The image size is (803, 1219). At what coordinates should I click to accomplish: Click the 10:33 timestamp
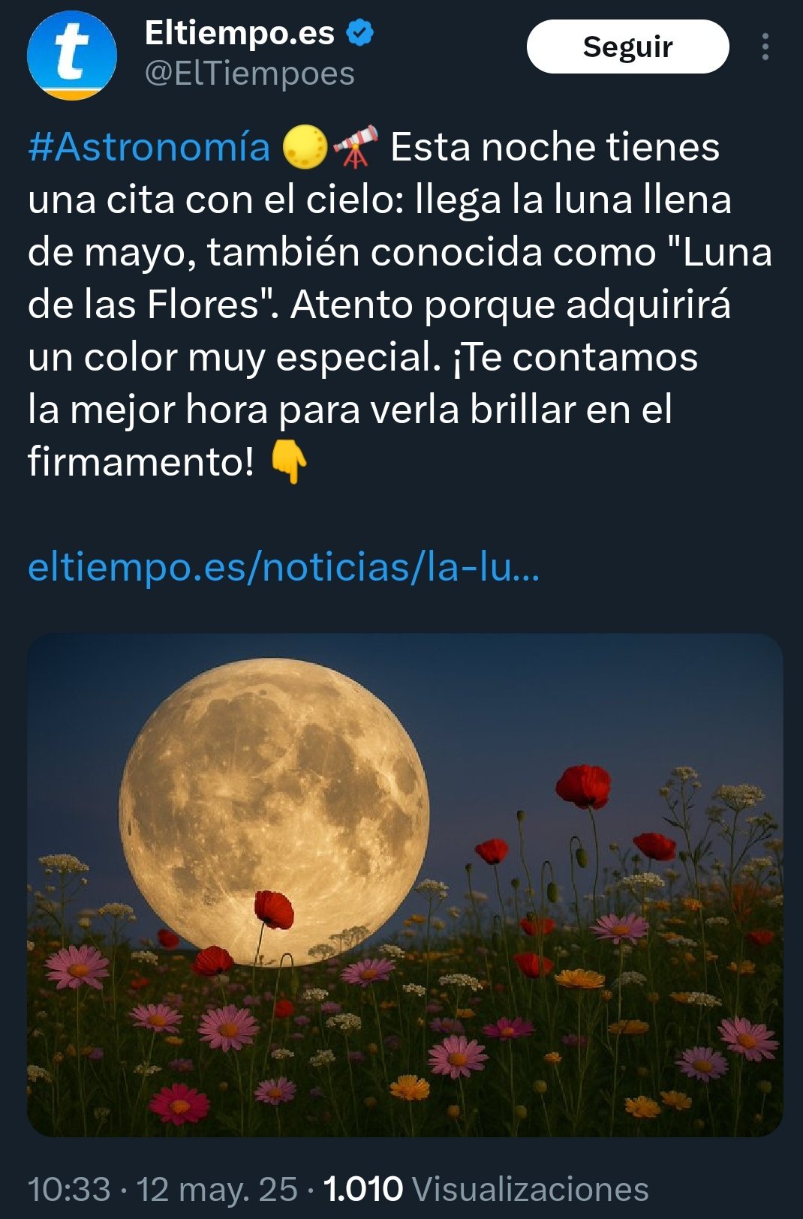click(69, 1189)
